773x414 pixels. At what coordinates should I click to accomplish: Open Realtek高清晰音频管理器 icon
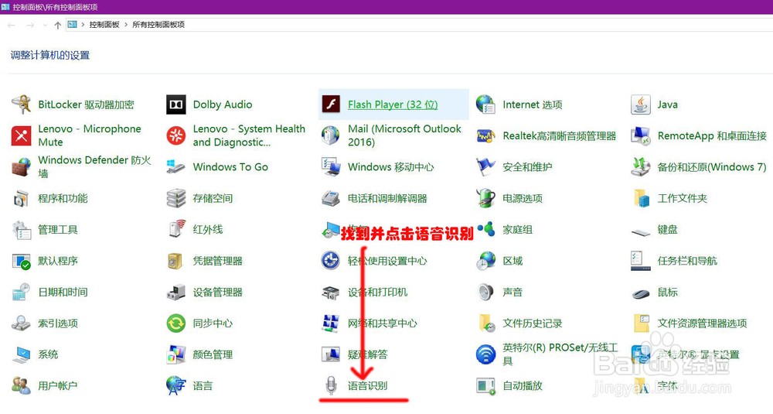pyautogui.click(x=485, y=135)
